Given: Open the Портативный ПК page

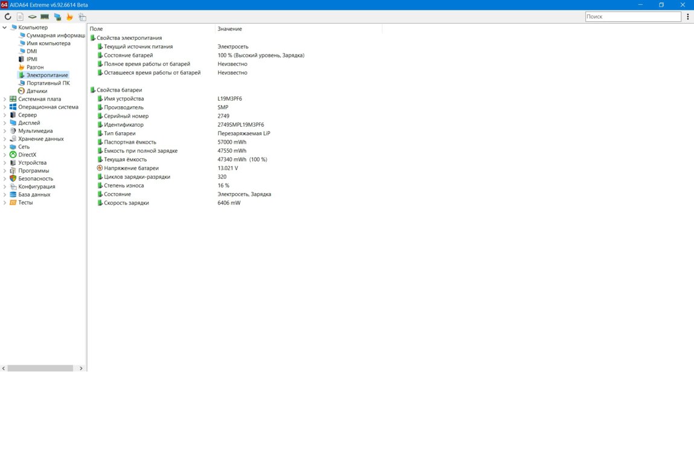Looking at the screenshot, I should [48, 83].
